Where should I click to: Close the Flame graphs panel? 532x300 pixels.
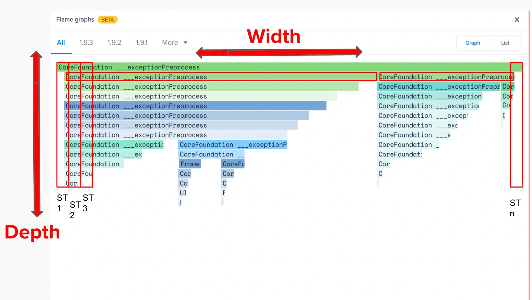point(517,20)
